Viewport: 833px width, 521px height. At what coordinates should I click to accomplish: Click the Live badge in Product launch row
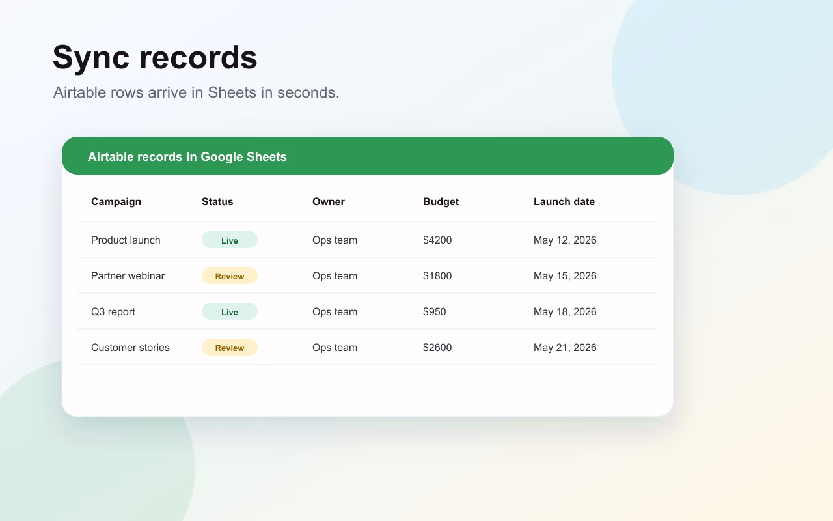coord(230,240)
